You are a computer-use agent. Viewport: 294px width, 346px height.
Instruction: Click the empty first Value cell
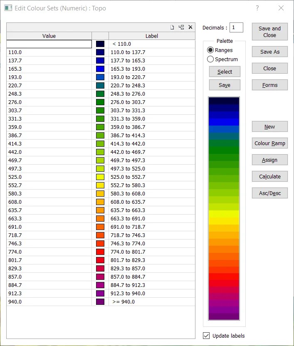(49, 44)
